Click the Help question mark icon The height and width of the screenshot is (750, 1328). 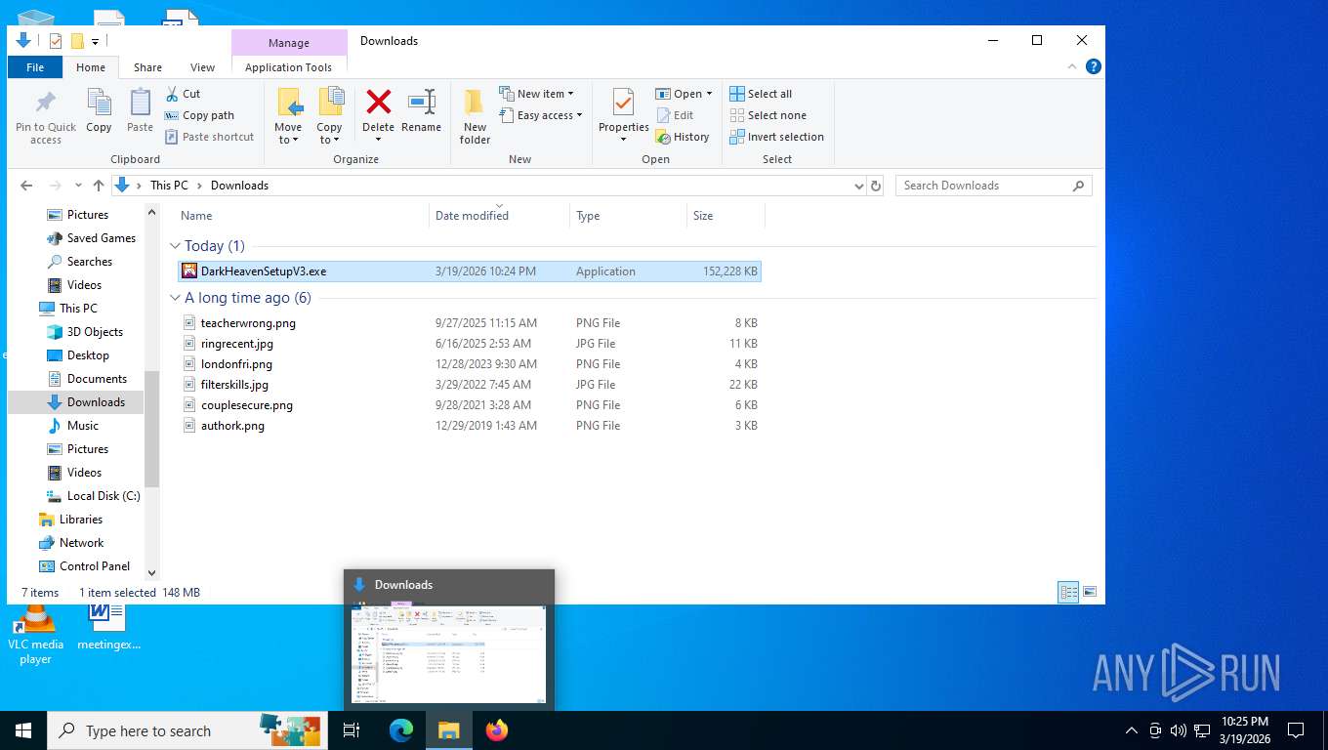tap(1094, 67)
